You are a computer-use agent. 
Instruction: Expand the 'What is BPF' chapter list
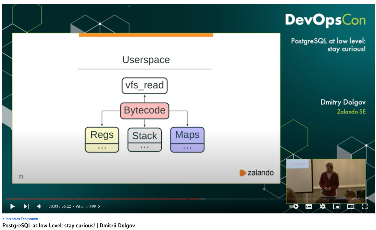[x=88, y=206]
